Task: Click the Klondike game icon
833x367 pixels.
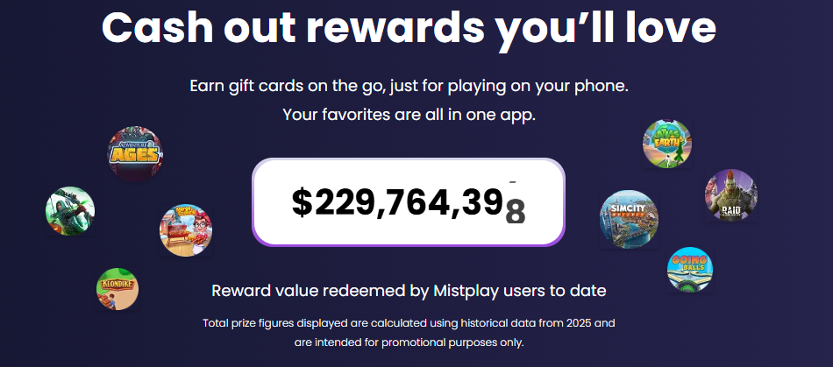Action: coord(117,289)
